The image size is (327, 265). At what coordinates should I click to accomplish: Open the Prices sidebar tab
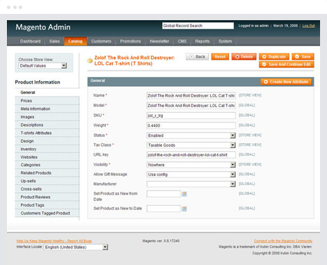pyautogui.click(x=47, y=101)
